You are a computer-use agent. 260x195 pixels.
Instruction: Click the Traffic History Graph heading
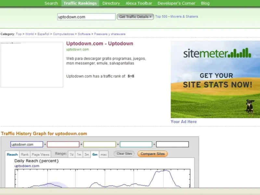pyautogui.click(x=44, y=134)
